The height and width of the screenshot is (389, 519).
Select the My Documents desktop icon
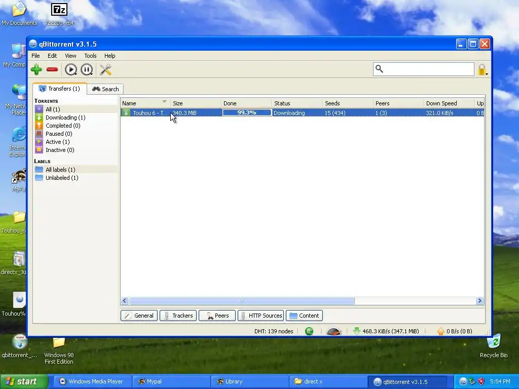click(x=19, y=14)
